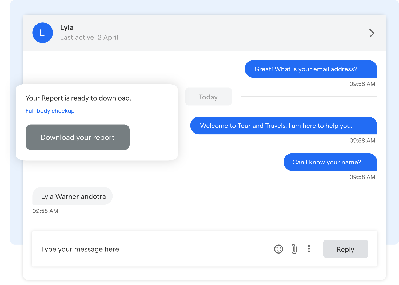This screenshot has height=285, width=399.
Task: Click 'Can I know your name?' message
Action: coord(330,162)
